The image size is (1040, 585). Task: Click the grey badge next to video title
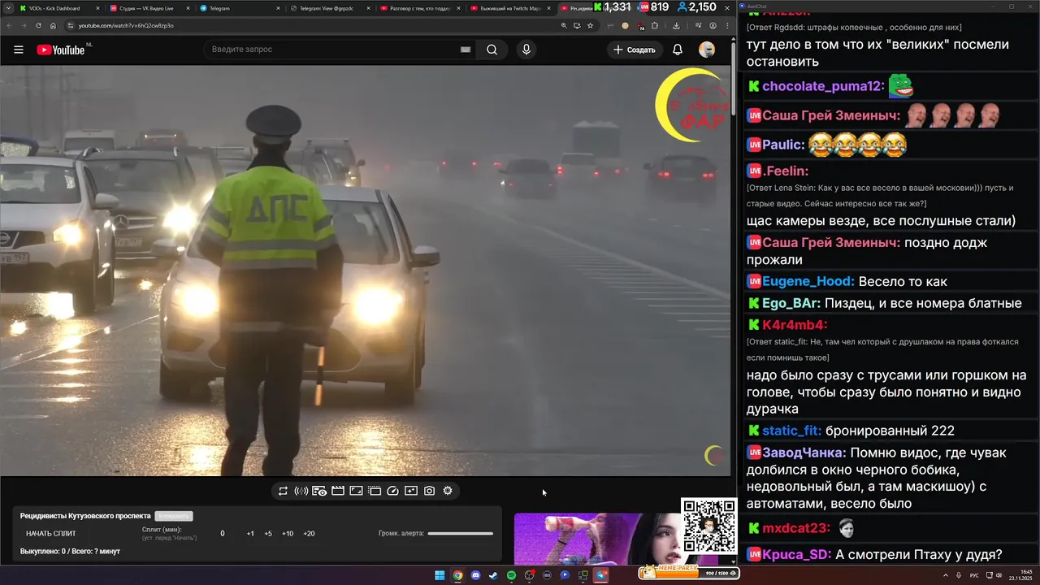click(174, 516)
